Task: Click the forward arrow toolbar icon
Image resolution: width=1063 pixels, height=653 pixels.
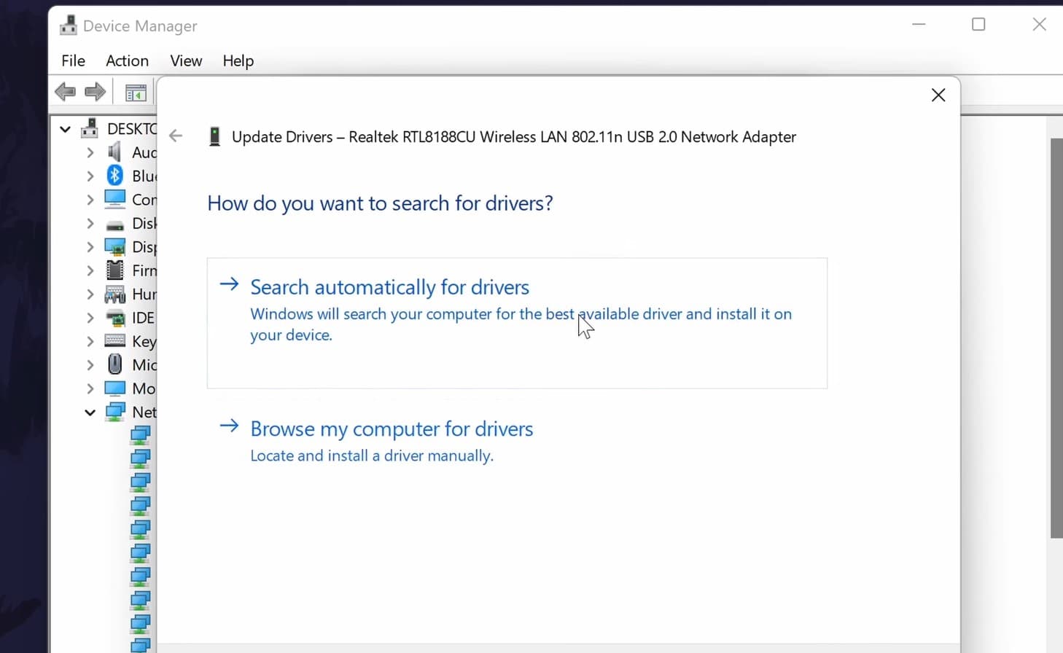Action: pos(96,92)
